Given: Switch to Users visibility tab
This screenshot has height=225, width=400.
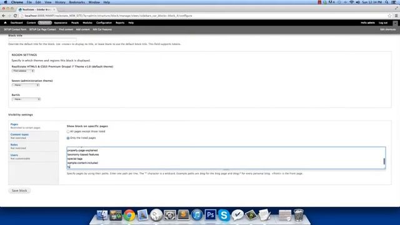Looking at the screenshot, I should click(34, 157).
